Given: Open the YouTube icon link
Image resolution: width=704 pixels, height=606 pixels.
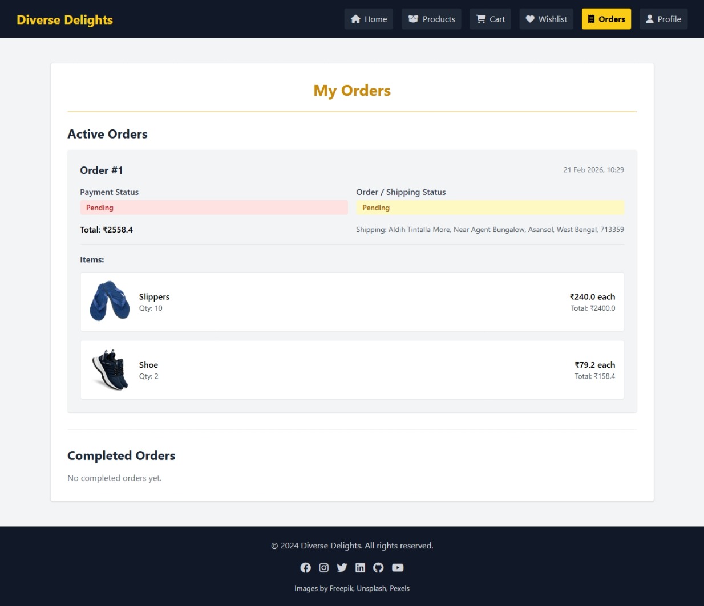Looking at the screenshot, I should pos(398,567).
